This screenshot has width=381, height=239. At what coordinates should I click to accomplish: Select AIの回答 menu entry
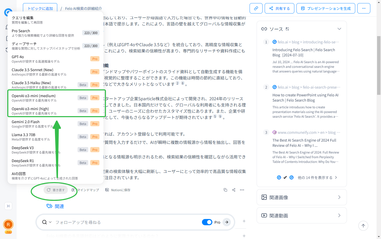tap(55, 176)
